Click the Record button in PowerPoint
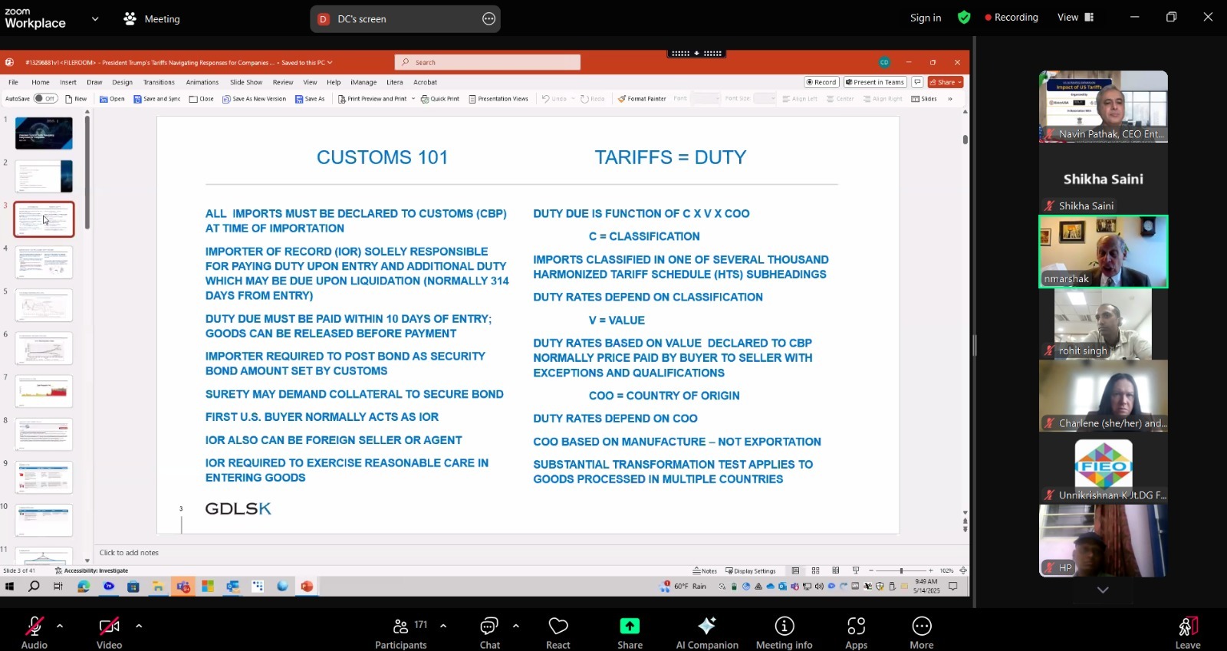The image size is (1227, 651). pyautogui.click(x=821, y=82)
